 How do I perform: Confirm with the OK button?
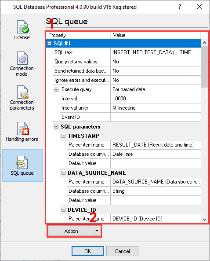[x=87, y=251]
